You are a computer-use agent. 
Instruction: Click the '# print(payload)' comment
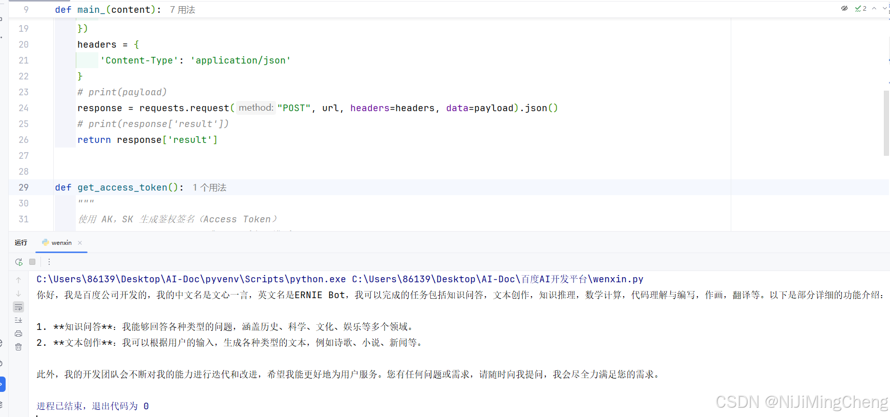[122, 92]
